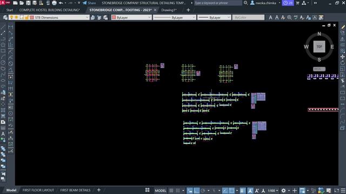
Task: Click W on the ViewCube compass
Action: click(306, 47)
